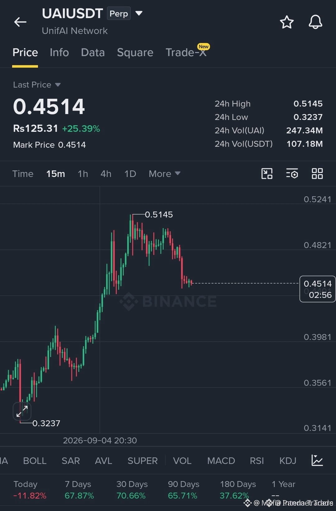Image resolution: width=336 pixels, height=511 pixels.
Task: Toggle the BOLL indicator
Action: [x=35, y=461]
